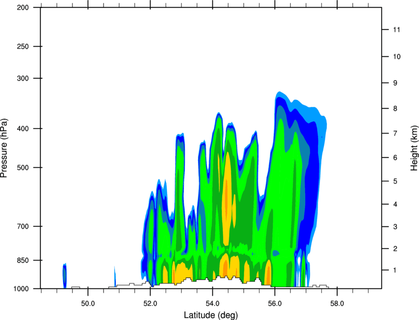This screenshot has width=419, height=320.
Task: Click the isolated small blue column near latitude 49.2
Action: 65,276
